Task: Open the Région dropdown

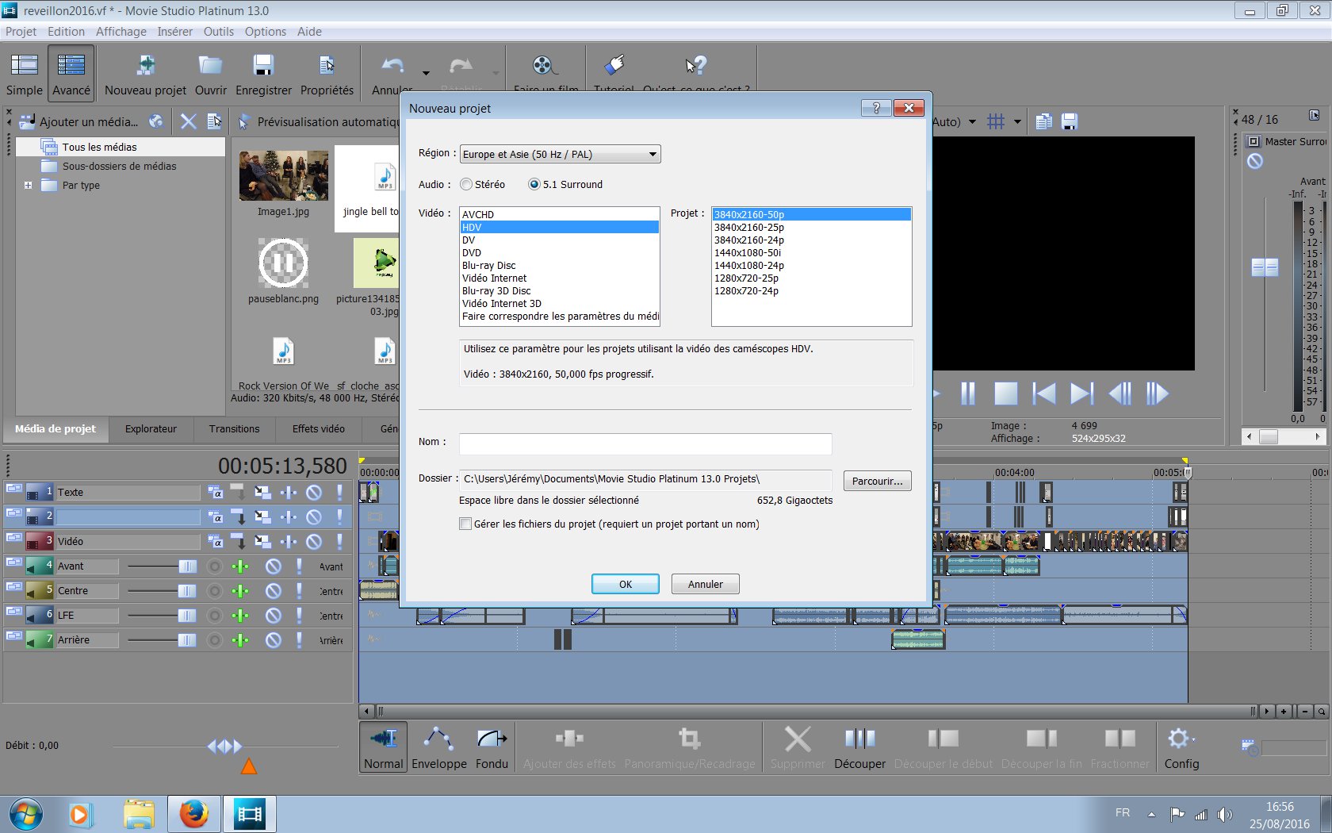Action: (560, 154)
